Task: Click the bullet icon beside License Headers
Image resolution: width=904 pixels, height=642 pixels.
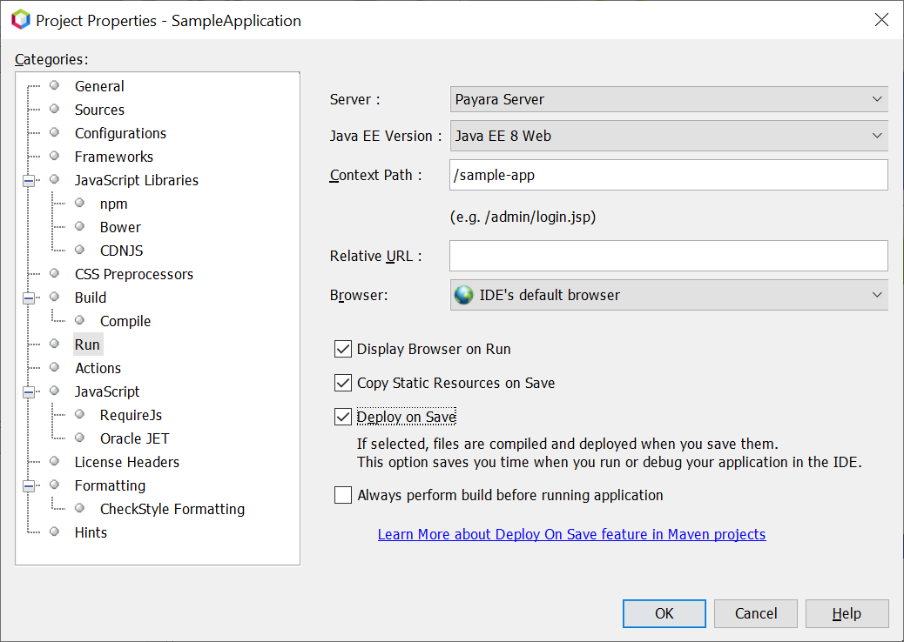Action: [x=55, y=461]
